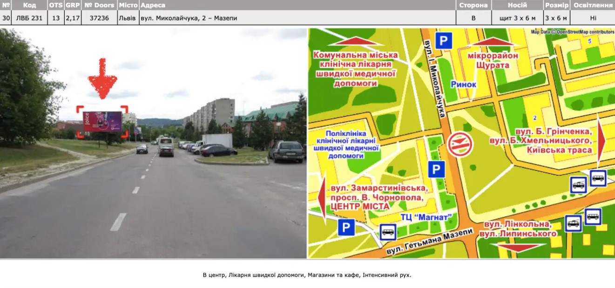Select the code cell ЛВБ 231

[x=29, y=18]
